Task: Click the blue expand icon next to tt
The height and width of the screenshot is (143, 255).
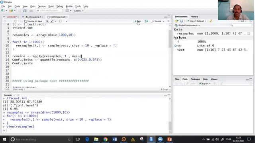Action: coord(175,46)
